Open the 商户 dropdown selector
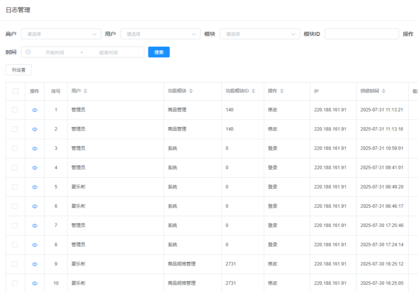The height and width of the screenshot is (292, 418). (x=61, y=34)
